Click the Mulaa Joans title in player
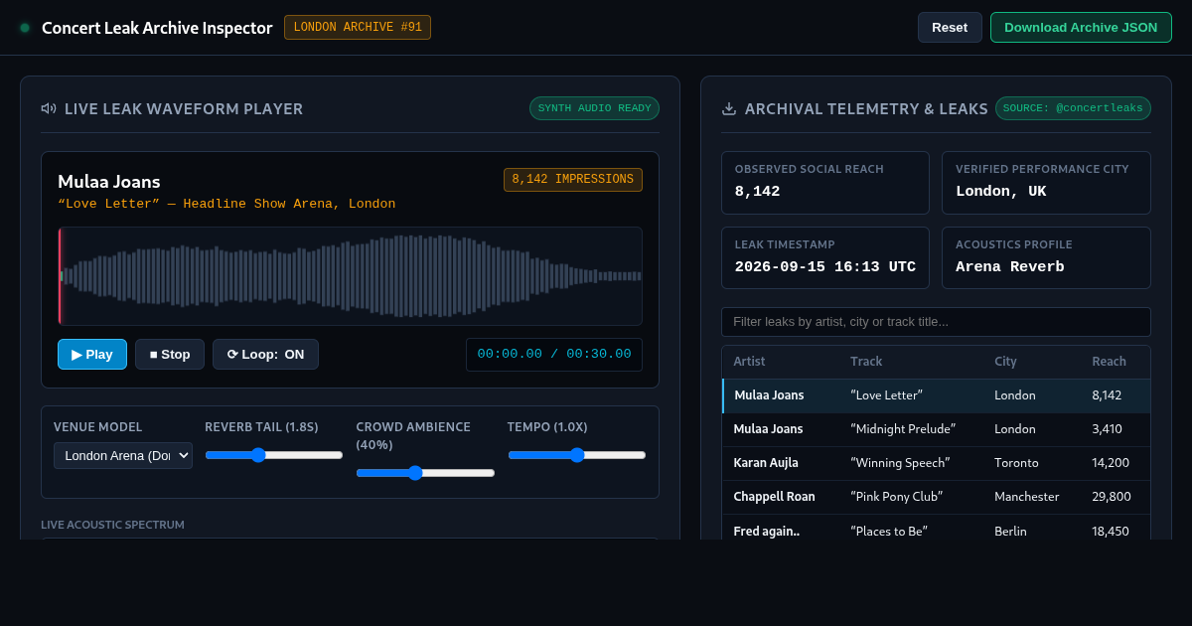The height and width of the screenshot is (626, 1192). click(109, 181)
